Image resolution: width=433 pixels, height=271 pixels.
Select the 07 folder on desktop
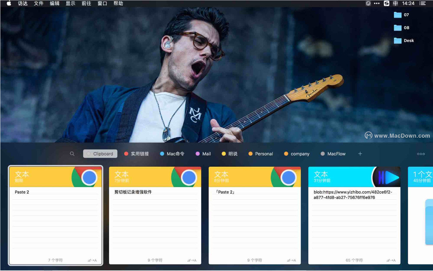(401, 15)
